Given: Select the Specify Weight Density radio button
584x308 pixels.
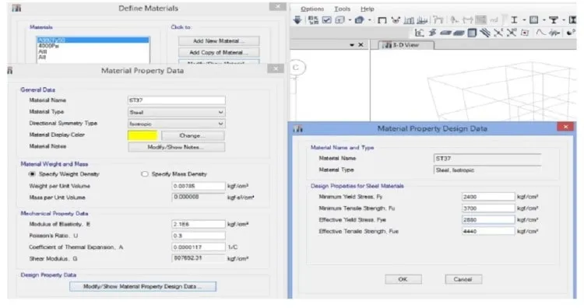Looking at the screenshot, I should [x=33, y=174].
